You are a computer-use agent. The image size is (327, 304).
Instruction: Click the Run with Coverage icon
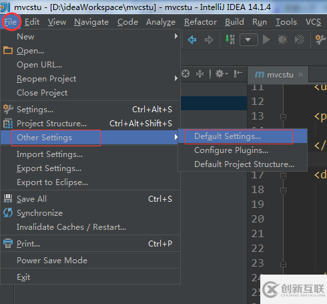coord(300,39)
